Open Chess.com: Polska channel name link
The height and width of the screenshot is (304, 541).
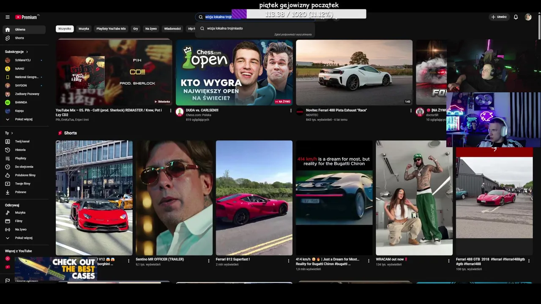(x=199, y=115)
